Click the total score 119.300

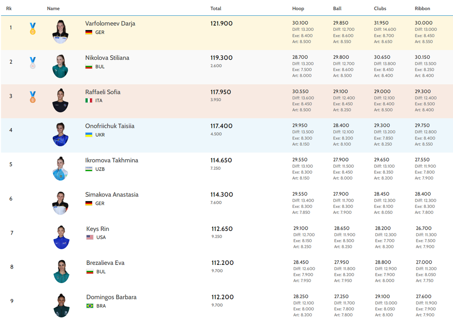221,58
